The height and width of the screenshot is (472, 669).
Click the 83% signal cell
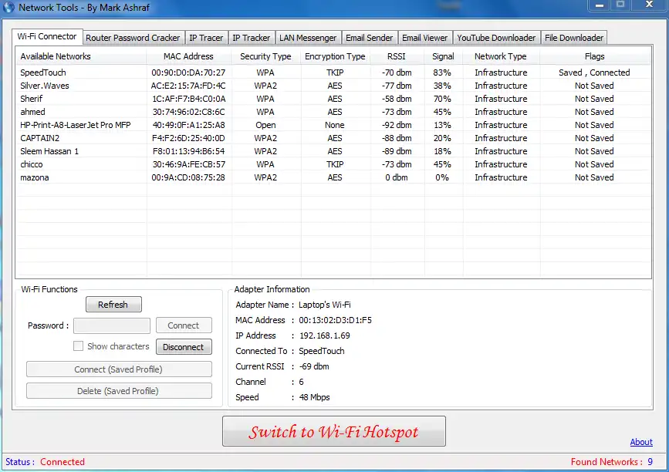[x=442, y=72]
